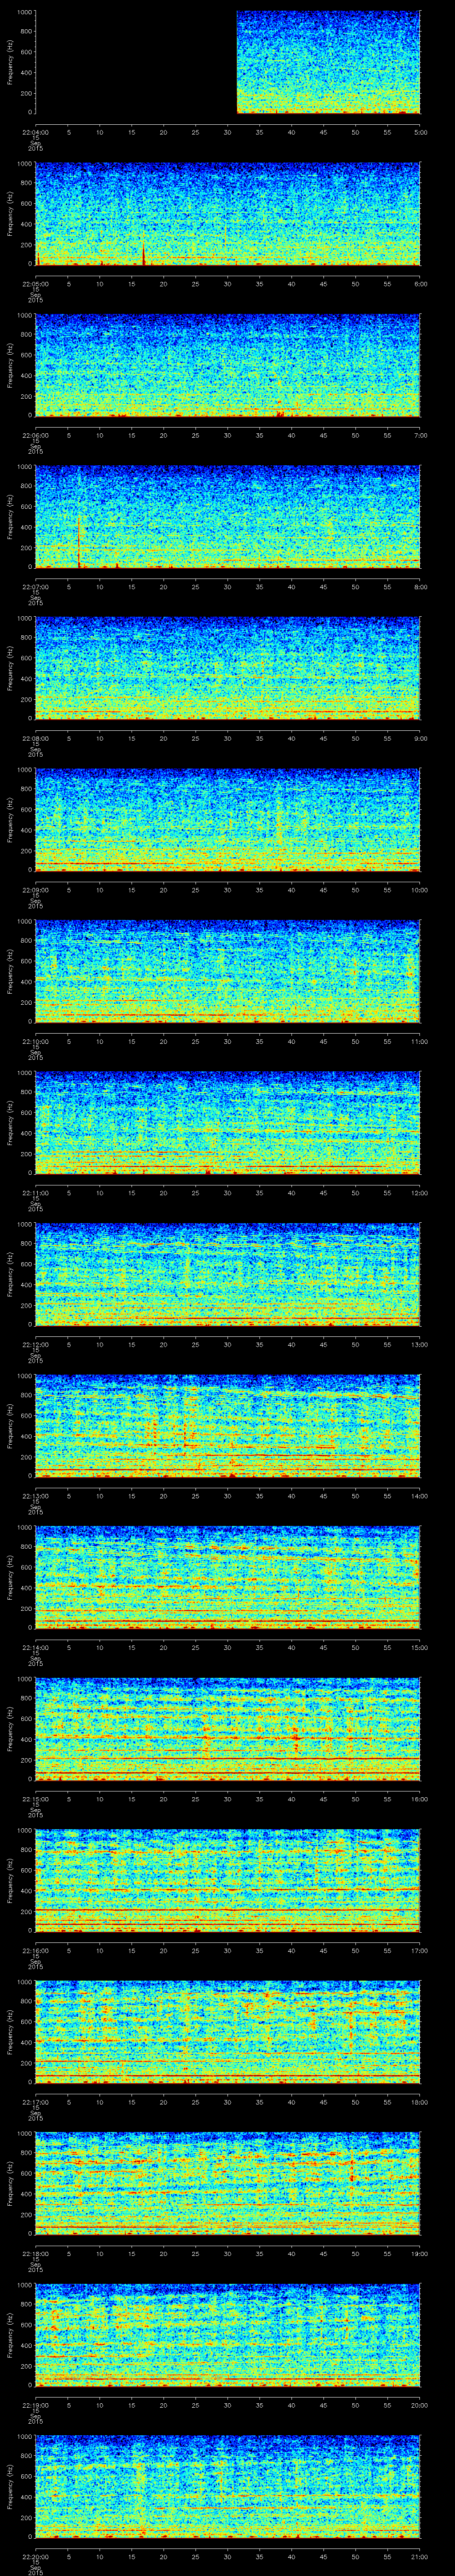Select the spectrogram panel starting at 22:16:00

(228, 1880)
